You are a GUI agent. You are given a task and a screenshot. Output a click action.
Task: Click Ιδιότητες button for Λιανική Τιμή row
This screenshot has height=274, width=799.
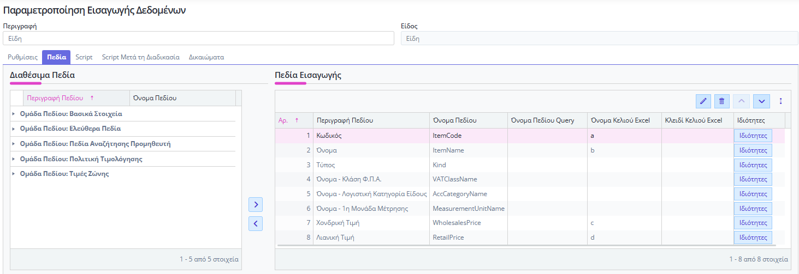coord(753,238)
